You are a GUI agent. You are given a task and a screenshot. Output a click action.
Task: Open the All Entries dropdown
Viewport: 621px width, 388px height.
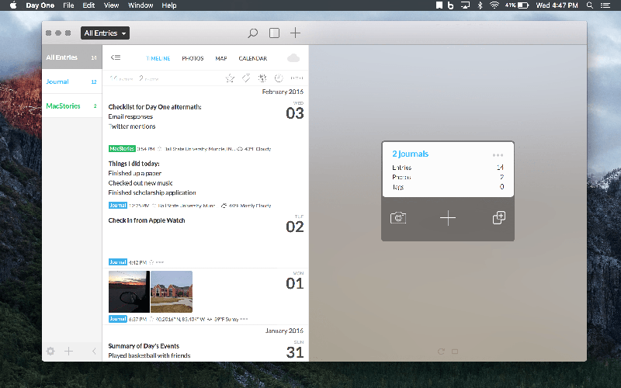105,33
